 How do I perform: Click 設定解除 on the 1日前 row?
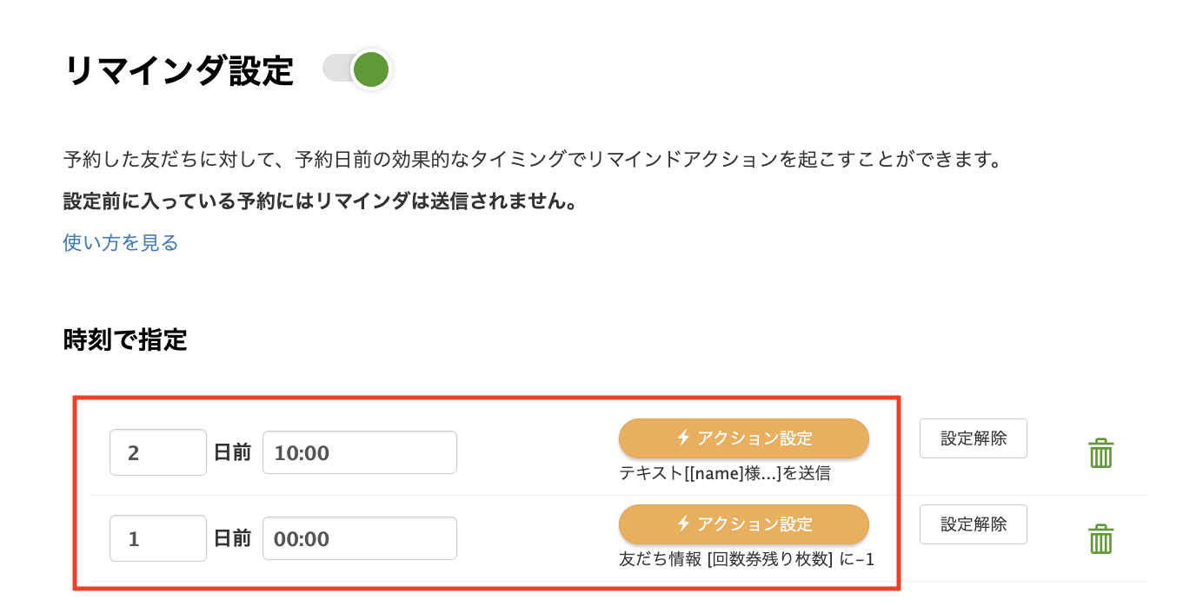(x=973, y=524)
